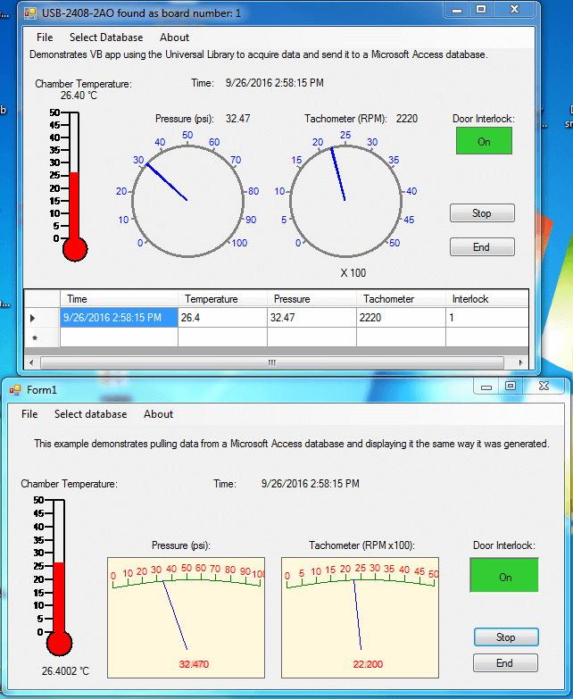This screenshot has width=573, height=699.
Task: Select the current row arrow in the data grid
Action: 33,318
